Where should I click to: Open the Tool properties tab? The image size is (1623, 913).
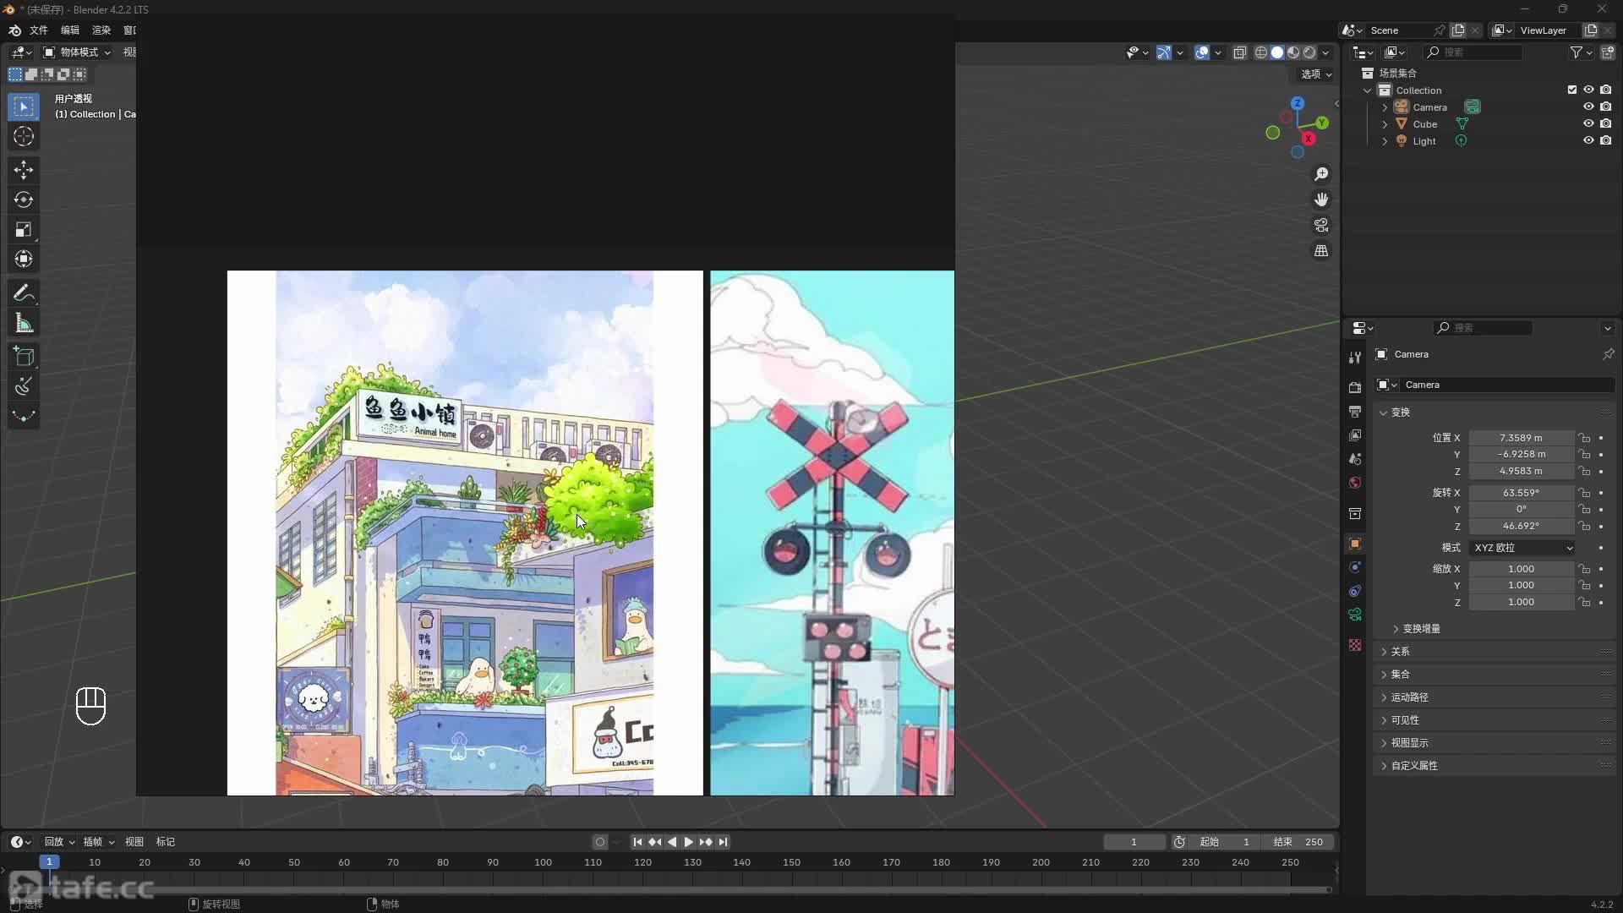pos(1355,358)
